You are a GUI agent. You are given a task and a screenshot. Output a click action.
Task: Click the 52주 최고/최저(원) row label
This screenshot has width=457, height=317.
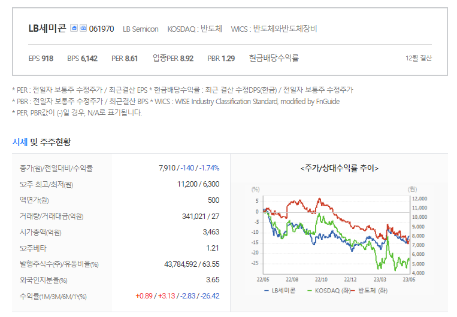tap(46, 185)
